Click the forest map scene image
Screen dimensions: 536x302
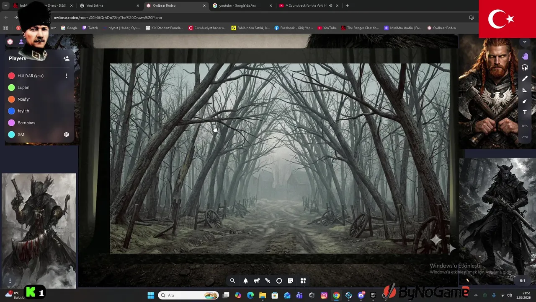[x=280, y=159]
